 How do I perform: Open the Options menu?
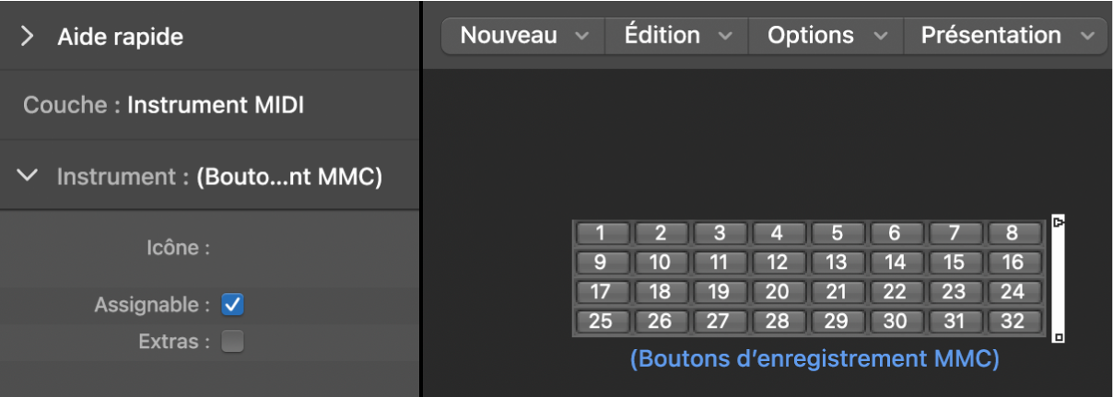click(826, 36)
